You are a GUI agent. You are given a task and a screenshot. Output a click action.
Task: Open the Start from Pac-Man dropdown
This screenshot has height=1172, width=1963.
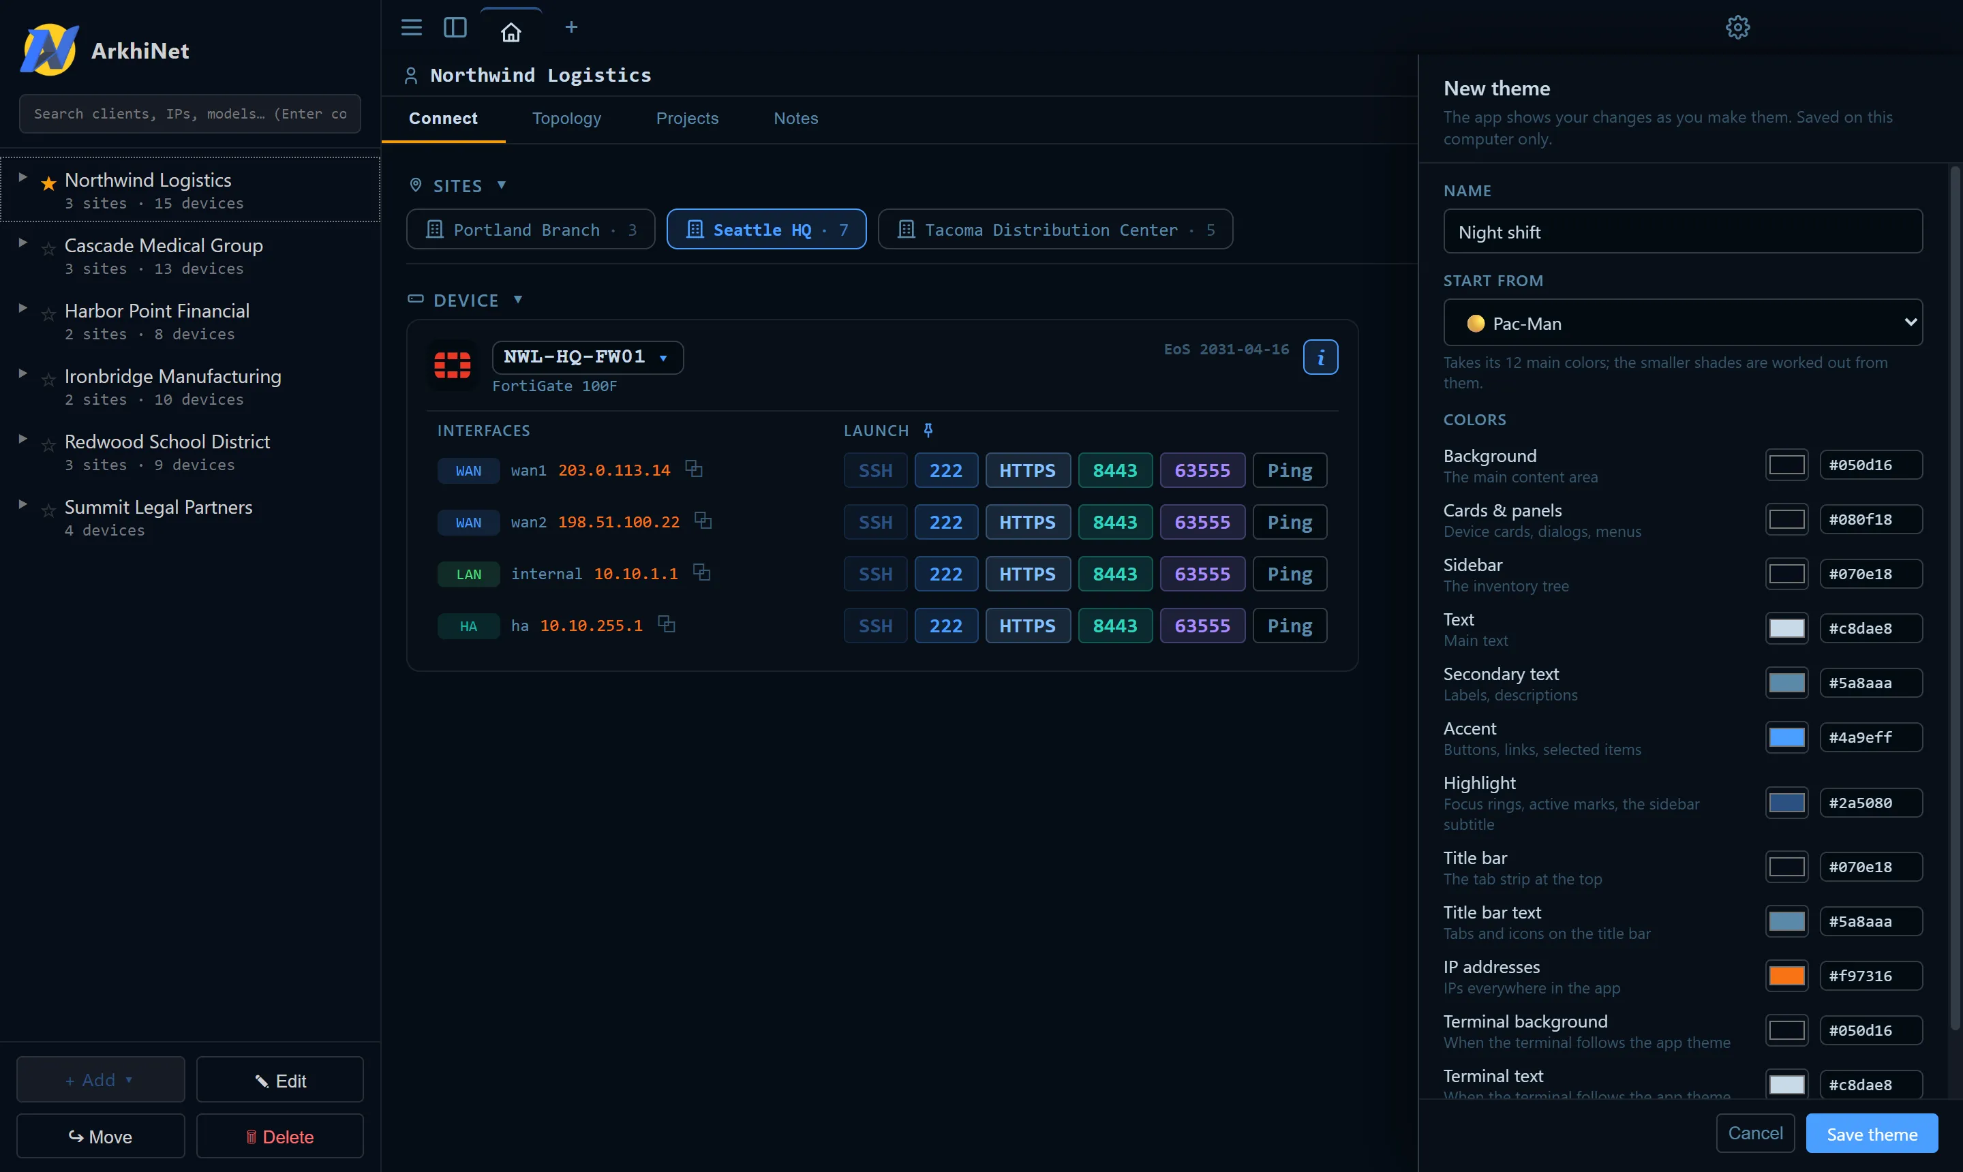(1683, 322)
